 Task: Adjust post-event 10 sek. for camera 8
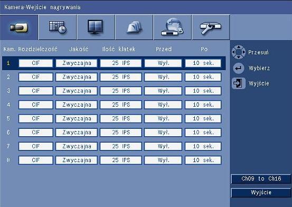point(203,160)
